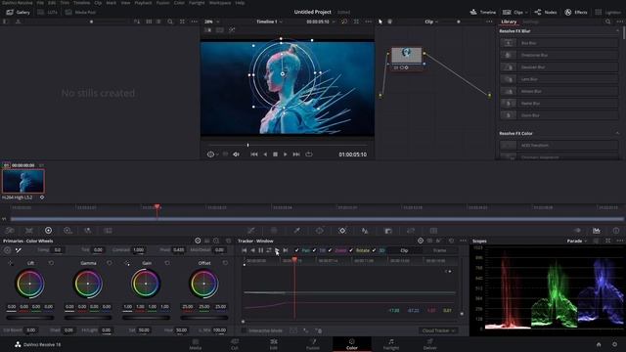
Task: Open project settings gear icon
Action: 615,344
